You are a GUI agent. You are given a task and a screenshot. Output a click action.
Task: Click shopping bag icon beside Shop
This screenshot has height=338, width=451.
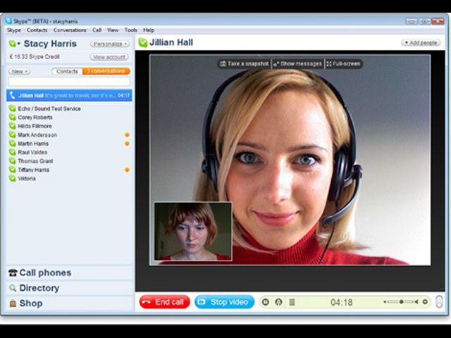13,303
